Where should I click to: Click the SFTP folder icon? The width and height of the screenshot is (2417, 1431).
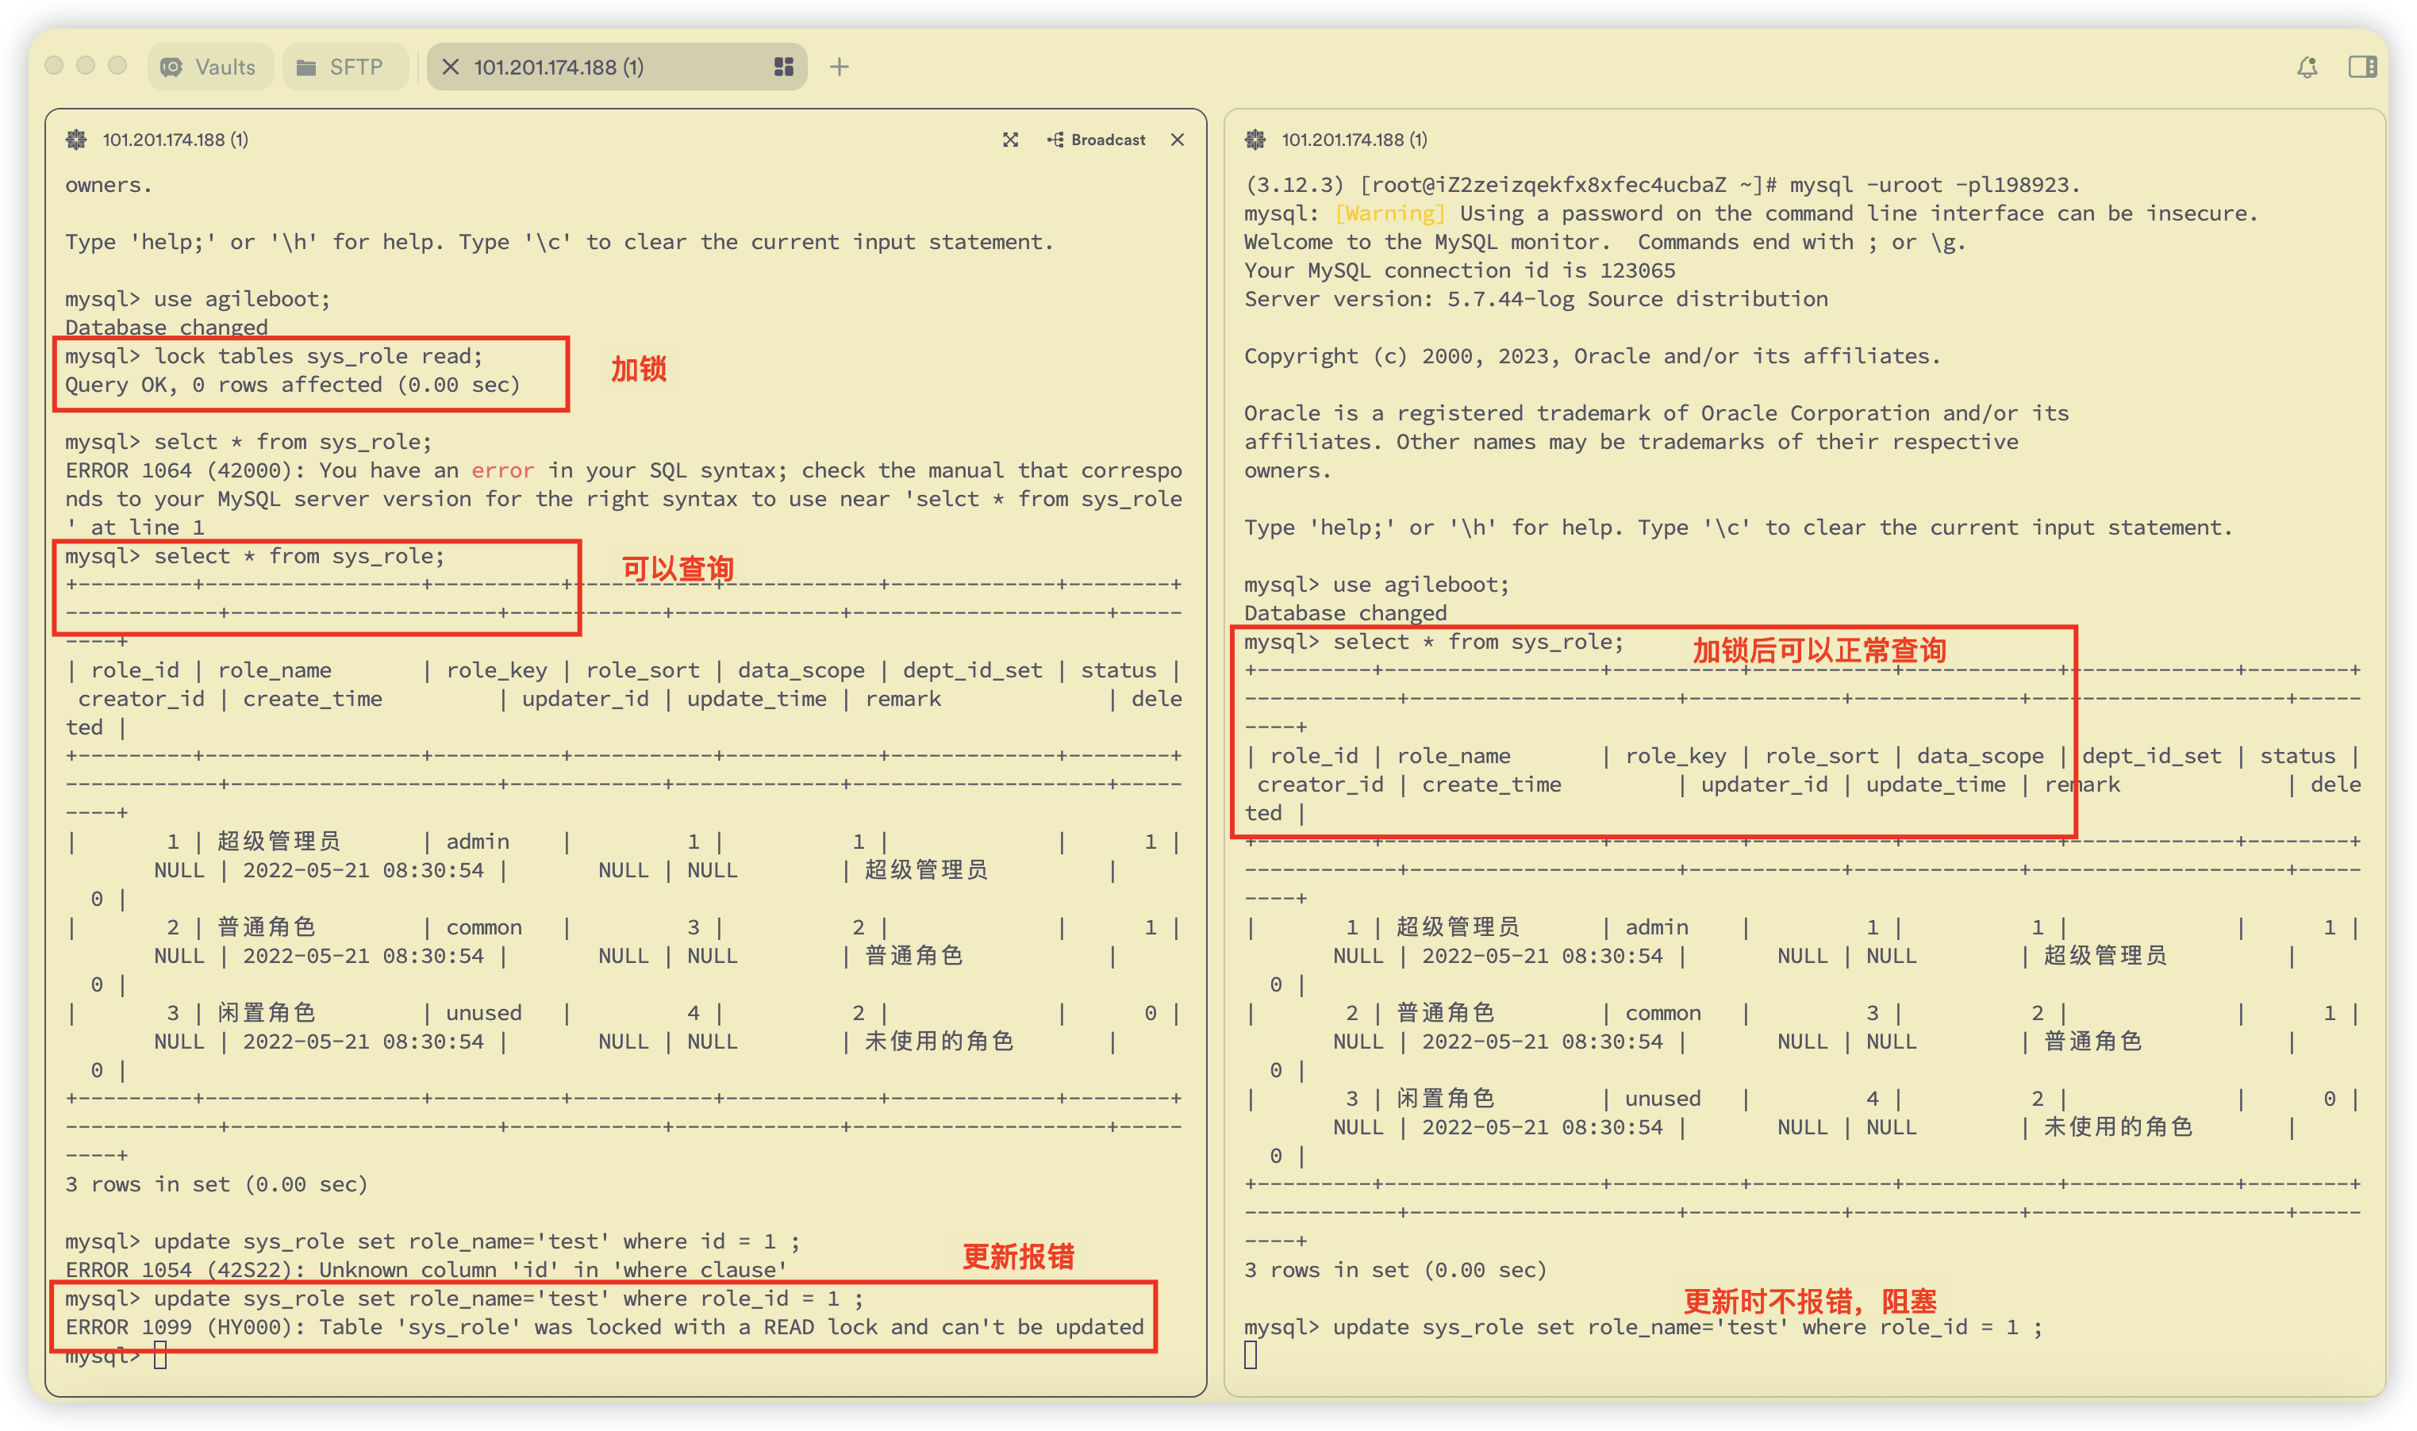305,67
